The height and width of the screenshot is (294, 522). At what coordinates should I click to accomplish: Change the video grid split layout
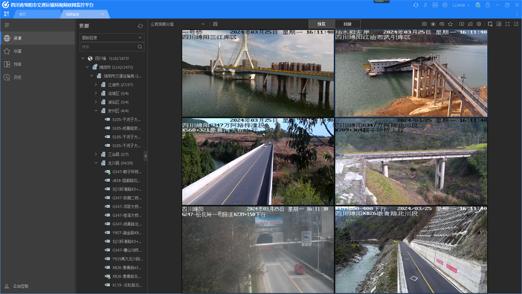(x=499, y=24)
